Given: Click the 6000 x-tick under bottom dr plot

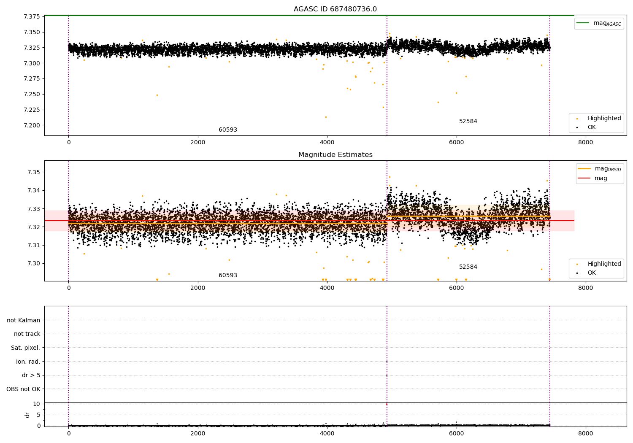Looking at the screenshot, I should 456,434.
